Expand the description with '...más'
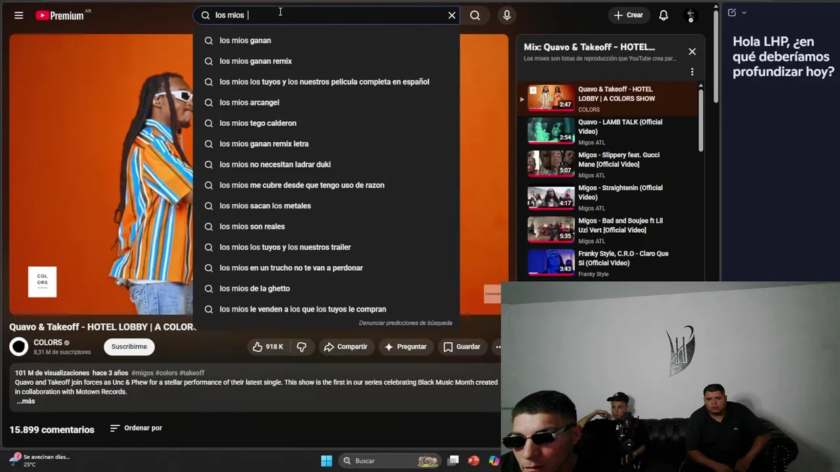This screenshot has width=840, height=472. 26,401
